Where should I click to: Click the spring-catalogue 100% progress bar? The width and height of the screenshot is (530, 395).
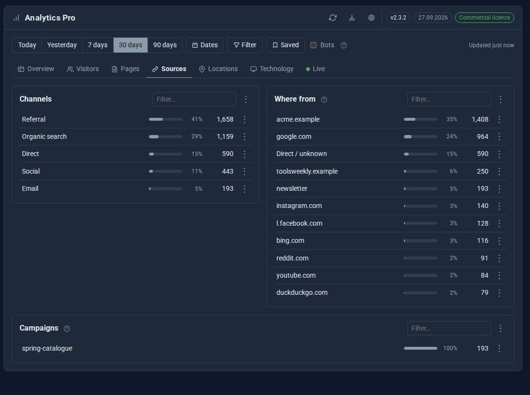click(421, 348)
